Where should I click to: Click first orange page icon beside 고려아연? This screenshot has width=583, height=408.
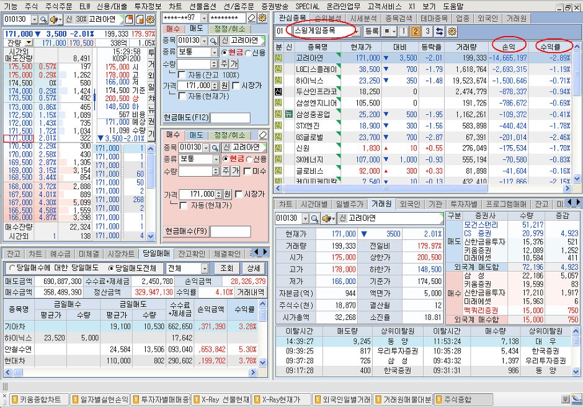(x=129, y=19)
